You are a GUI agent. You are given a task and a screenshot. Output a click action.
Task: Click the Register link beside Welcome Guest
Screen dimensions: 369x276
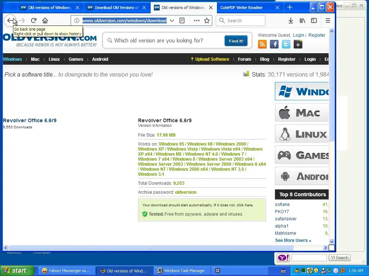(x=317, y=35)
